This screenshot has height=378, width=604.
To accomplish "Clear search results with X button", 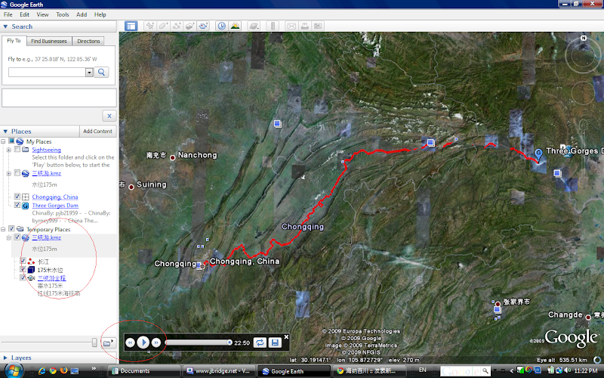I will (109, 116).
